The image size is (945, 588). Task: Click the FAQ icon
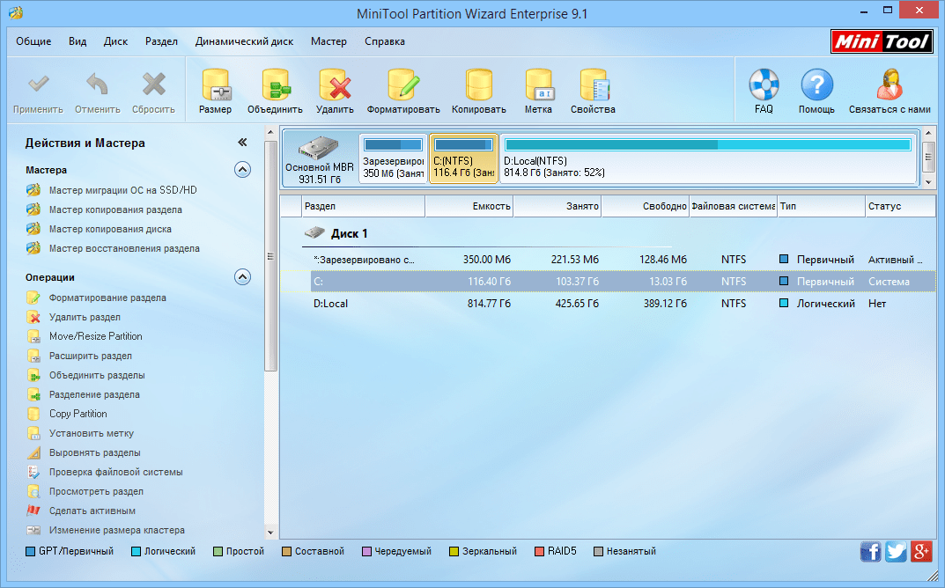[x=763, y=89]
